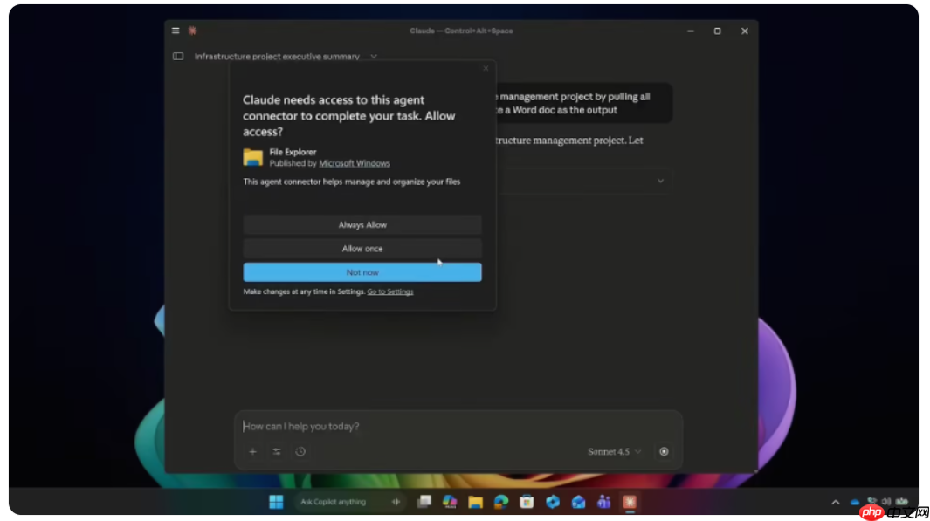This screenshot has height=521, width=930.
Task: Open the hamburger menu in title bar
Action: point(176,31)
